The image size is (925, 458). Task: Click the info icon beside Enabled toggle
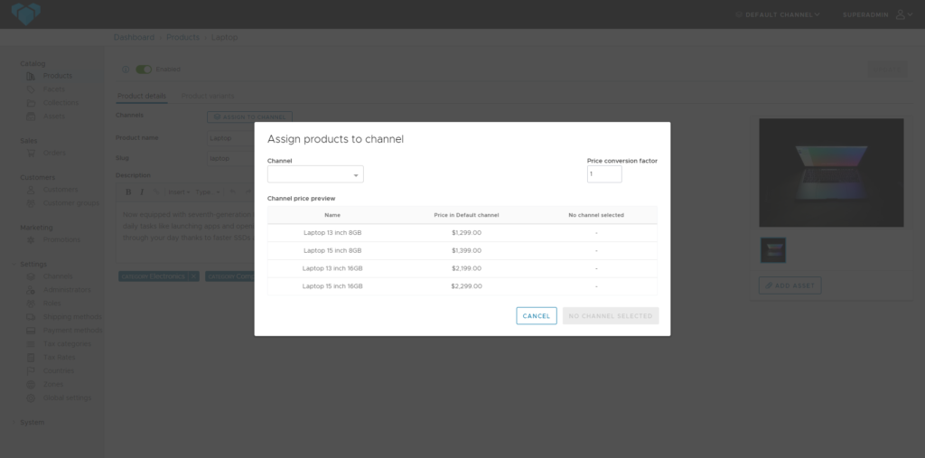click(x=125, y=69)
